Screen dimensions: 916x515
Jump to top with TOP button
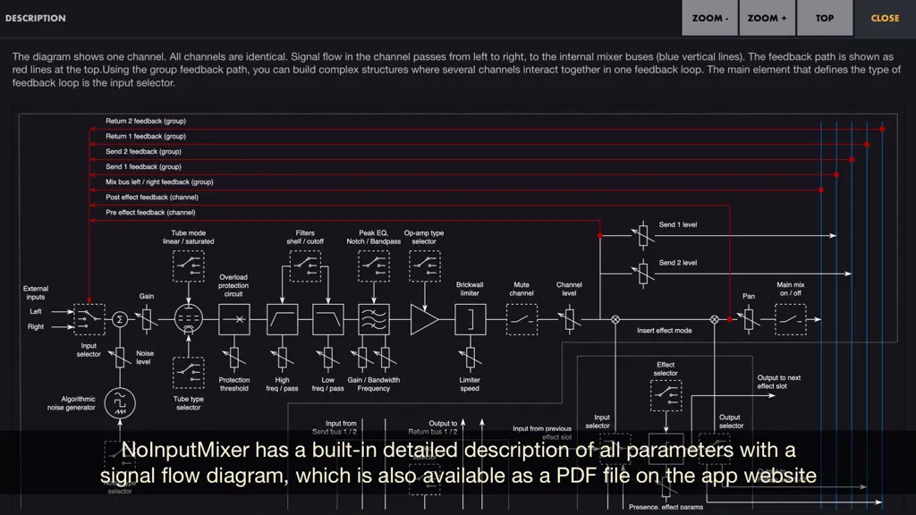[x=825, y=18]
